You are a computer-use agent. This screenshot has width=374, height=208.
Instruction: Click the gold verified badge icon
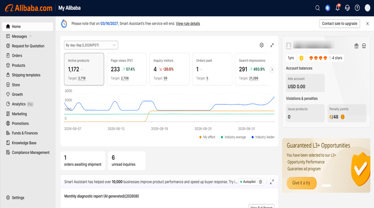[301, 58]
